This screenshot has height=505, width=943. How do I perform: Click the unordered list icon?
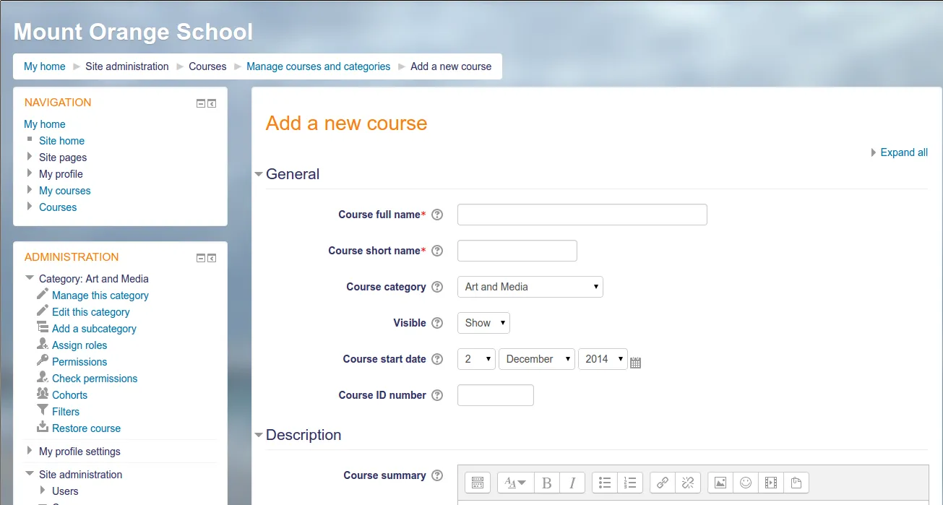pyautogui.click(x=605, y=483)
